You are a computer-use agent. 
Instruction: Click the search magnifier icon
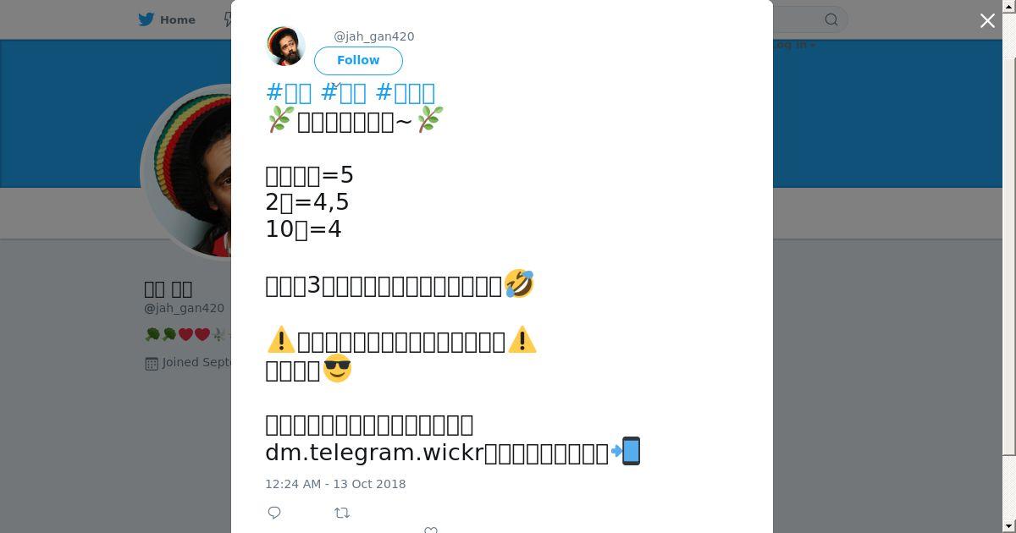tap(831, 19)
